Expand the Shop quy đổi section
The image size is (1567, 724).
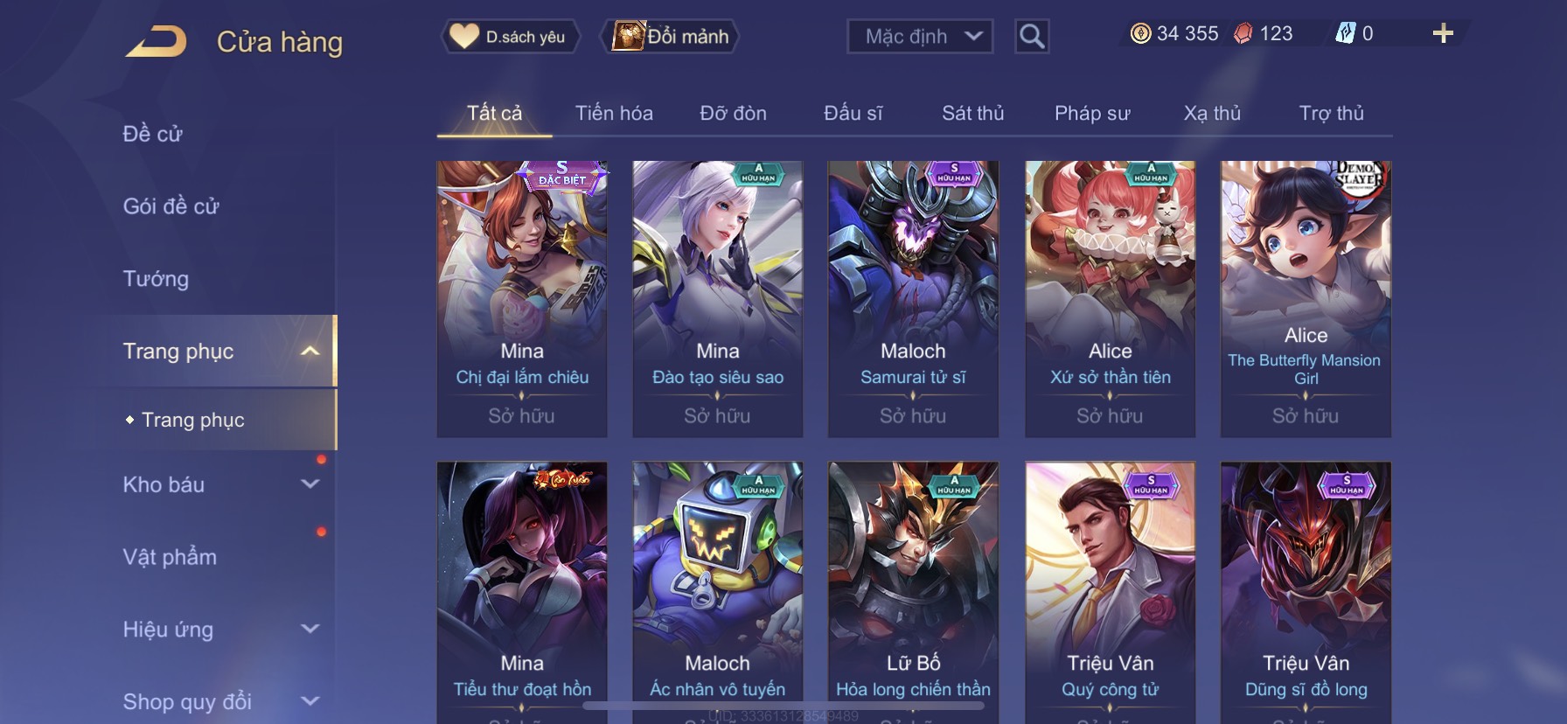click(310, 700)
